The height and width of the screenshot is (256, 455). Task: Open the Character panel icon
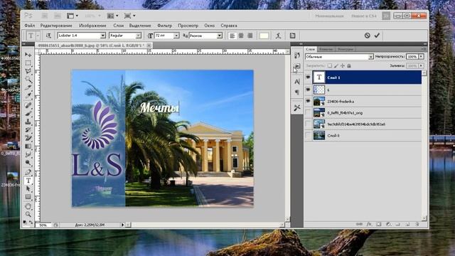coord(297,82)
